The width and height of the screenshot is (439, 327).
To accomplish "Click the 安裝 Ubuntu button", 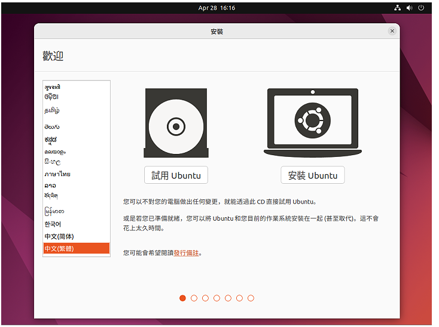I will [x=313, y=175].
